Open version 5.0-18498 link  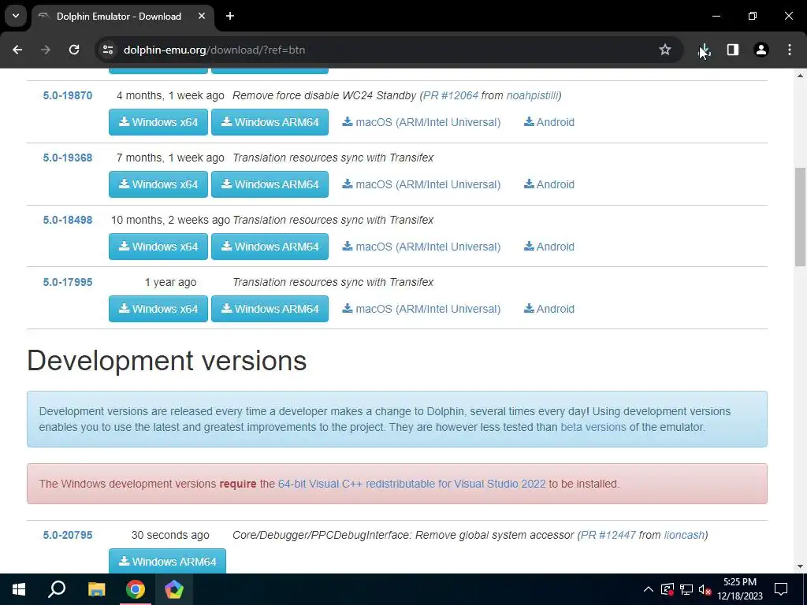(68, 221)
